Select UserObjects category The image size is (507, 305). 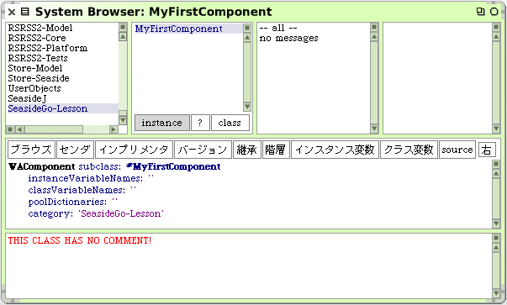point(34,88)
